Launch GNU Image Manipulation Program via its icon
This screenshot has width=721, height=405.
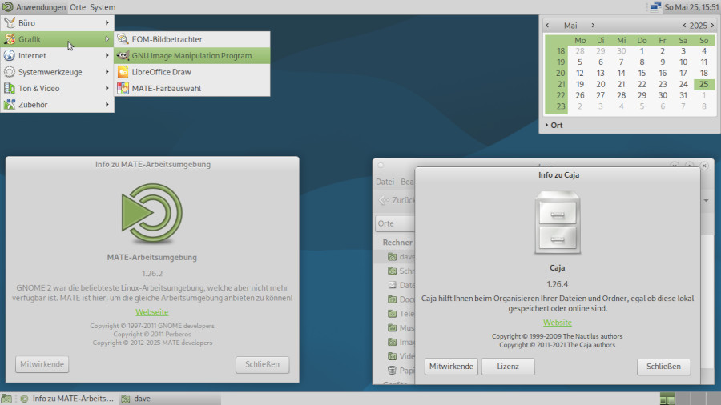click(x=123, y=55)
